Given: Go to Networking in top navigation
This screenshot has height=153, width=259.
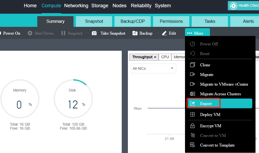Looking at the screenshot, I should click(76, 6).
